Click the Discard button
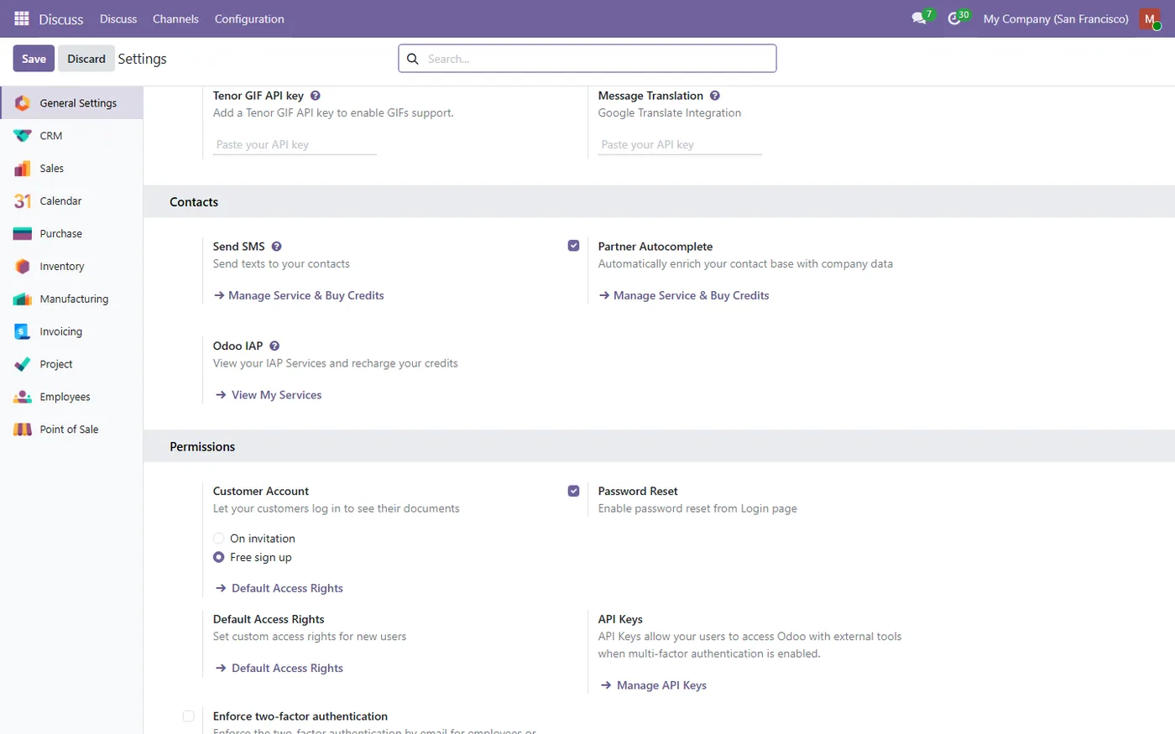The image size is (1175, 734). (86, 59)
